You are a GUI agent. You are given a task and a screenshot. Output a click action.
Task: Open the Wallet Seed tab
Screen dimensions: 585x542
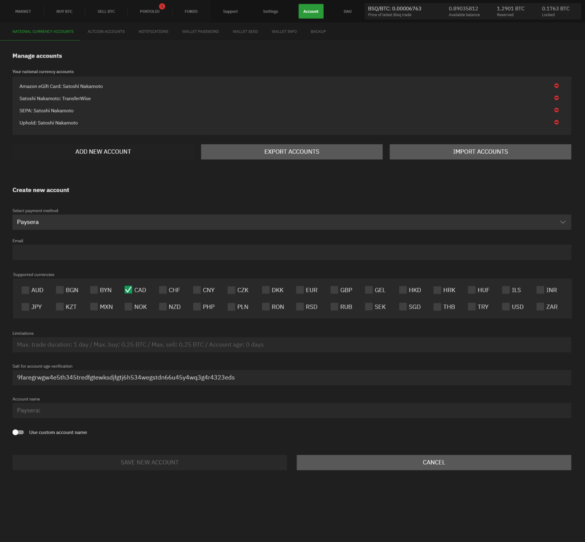pyautogui.click(x=245, y=32)
